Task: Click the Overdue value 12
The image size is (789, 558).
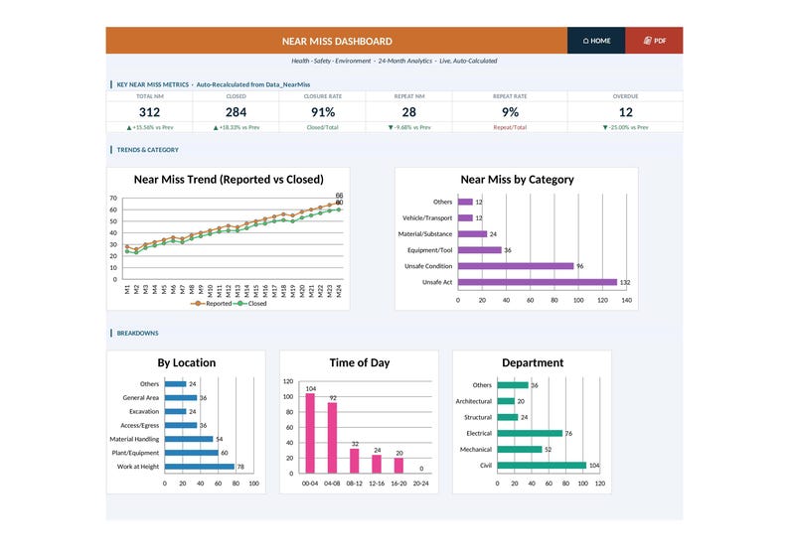Action: (625, 112)
